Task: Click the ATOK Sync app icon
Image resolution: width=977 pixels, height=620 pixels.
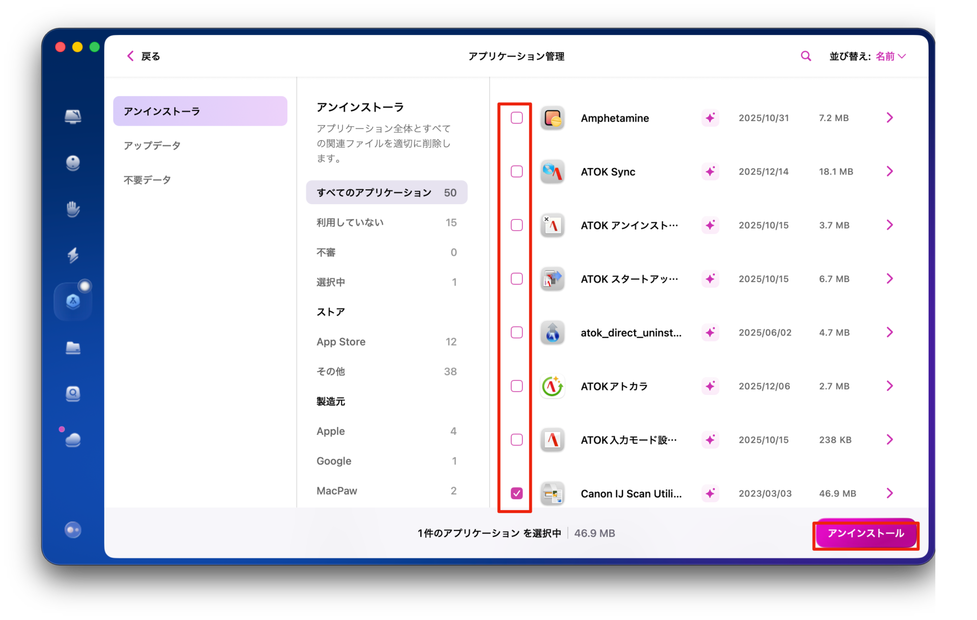Action: 552,172
